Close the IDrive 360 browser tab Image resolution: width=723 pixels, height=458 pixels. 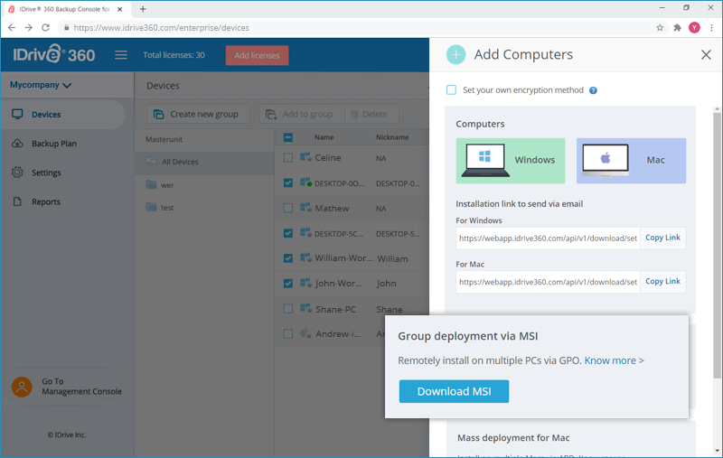tap(119, 9)
